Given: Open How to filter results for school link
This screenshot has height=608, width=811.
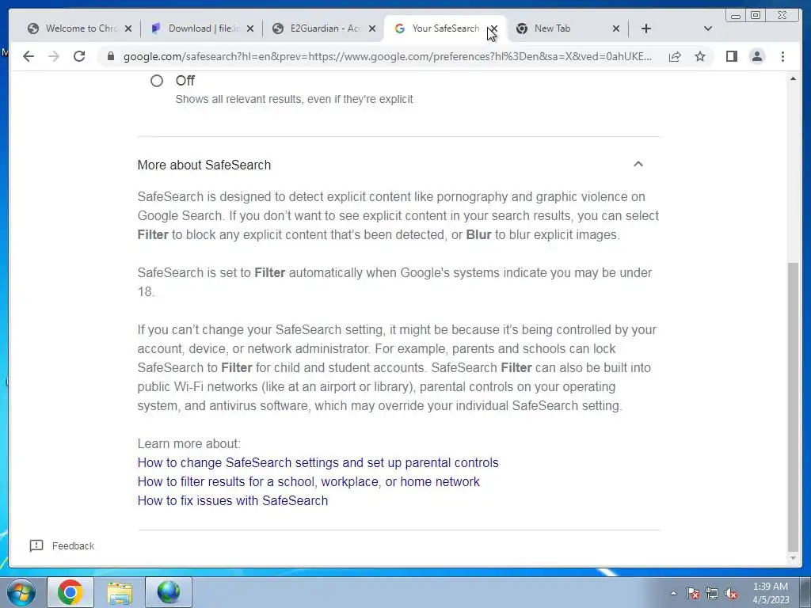Looking at the screenshot, I should click(x=309, y=482).
